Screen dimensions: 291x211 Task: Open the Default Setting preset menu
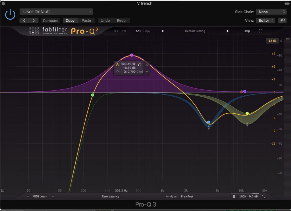195,31
